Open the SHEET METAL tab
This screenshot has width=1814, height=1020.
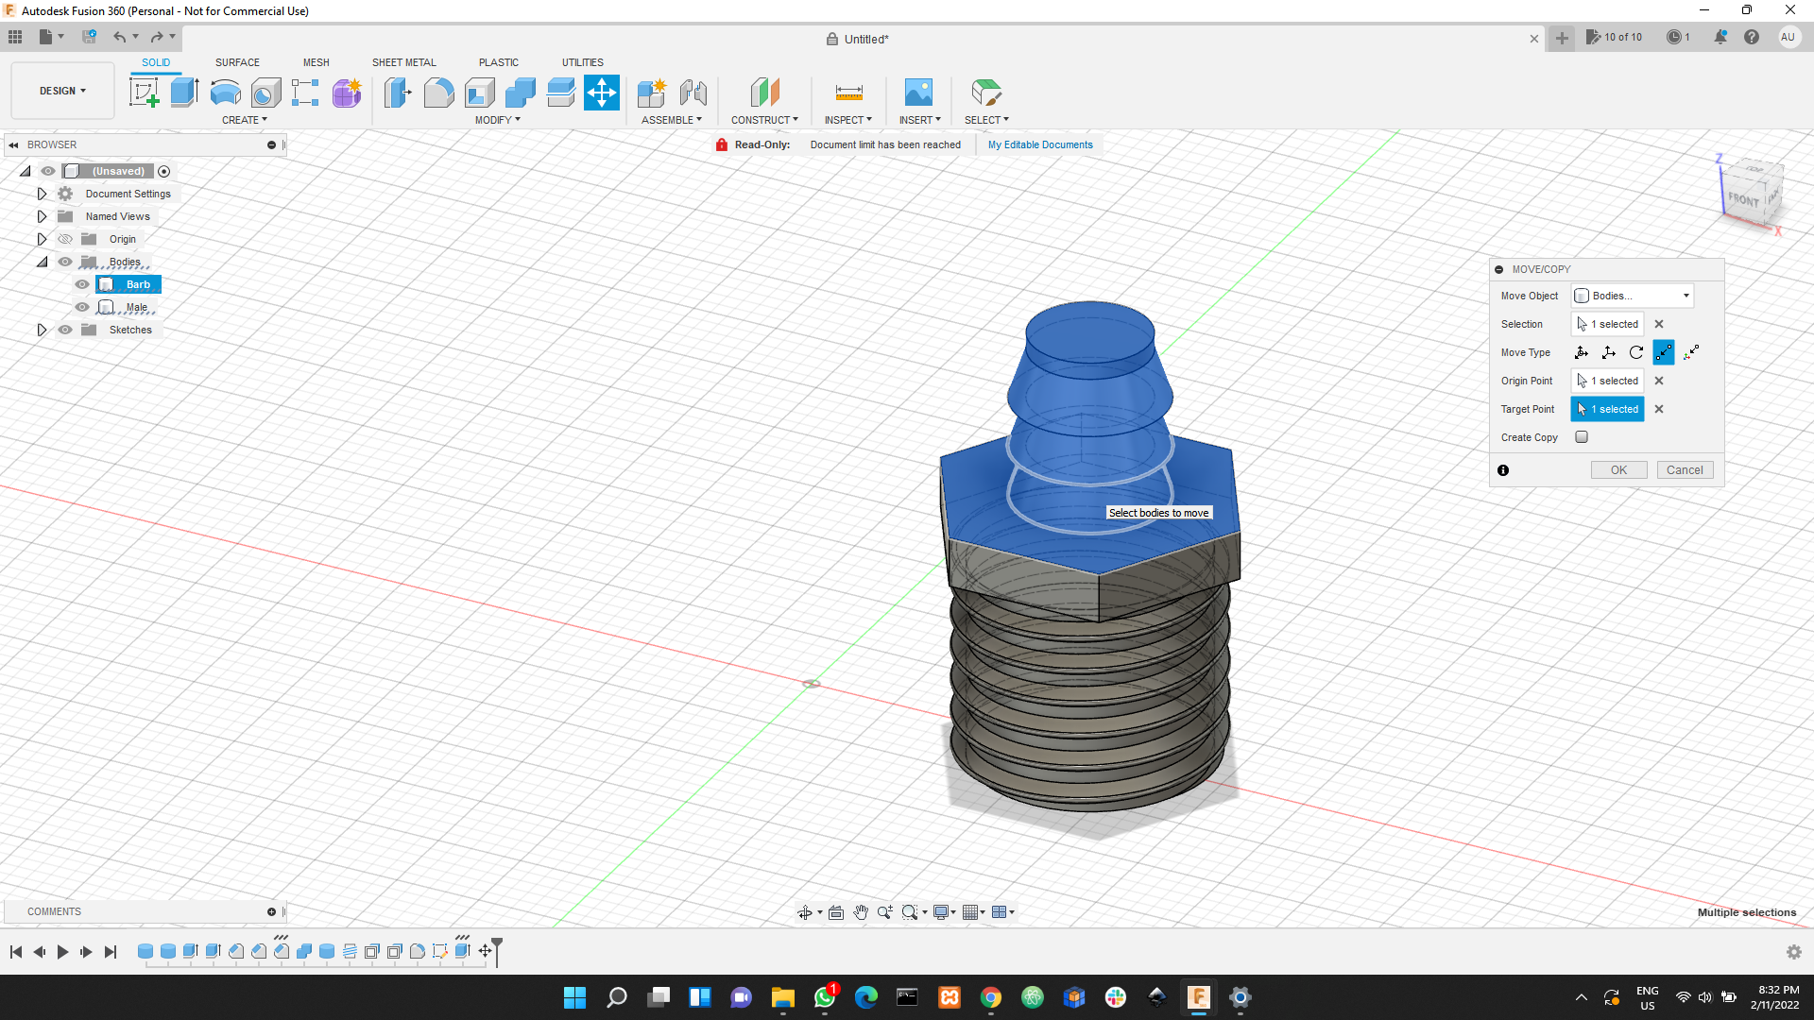point(403,62)
